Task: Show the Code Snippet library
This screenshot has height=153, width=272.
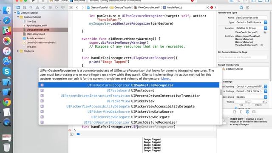Action: tap(241, 112)
